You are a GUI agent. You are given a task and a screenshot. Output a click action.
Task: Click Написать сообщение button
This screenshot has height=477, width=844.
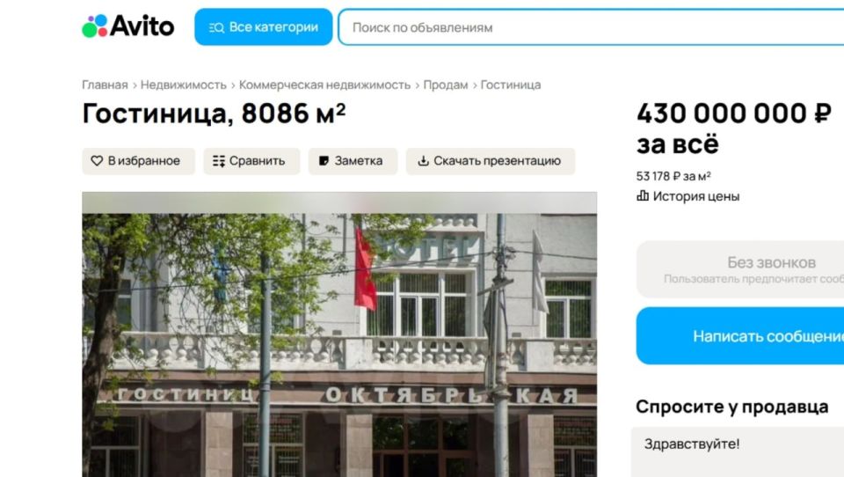[740, 336]
